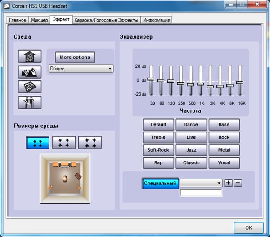Toggle the Специальный custom equalizer button
The image size is (270, 237).
point(160,183)
